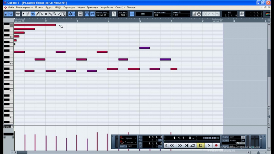This screenshot has height=154, width=274.
Task: Toggle the Step Input button
Action: [195, 14]
